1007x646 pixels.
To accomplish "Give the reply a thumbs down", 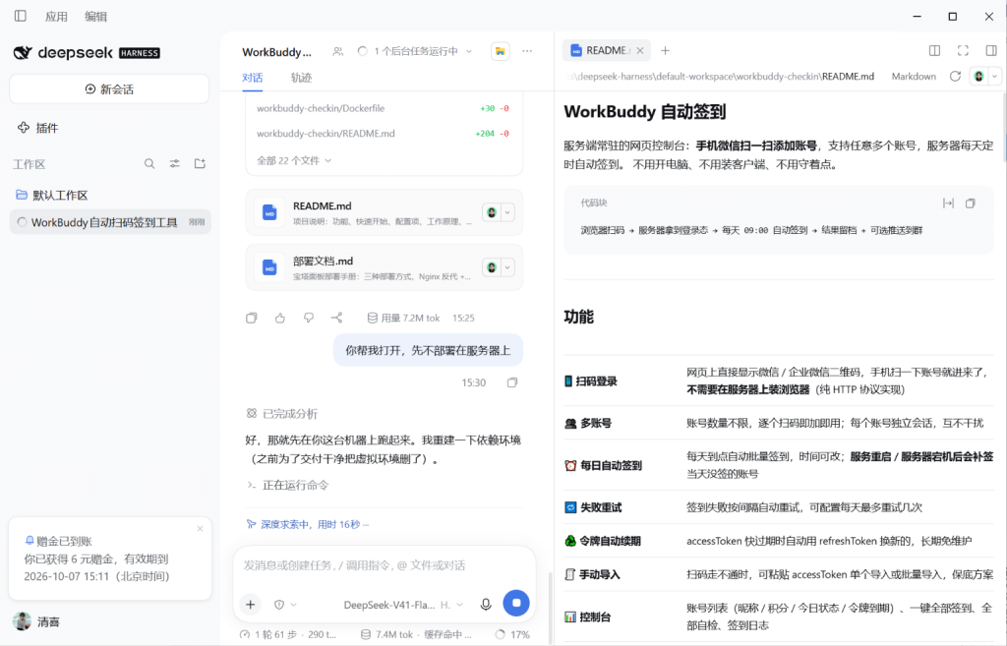I will point(309,318).
